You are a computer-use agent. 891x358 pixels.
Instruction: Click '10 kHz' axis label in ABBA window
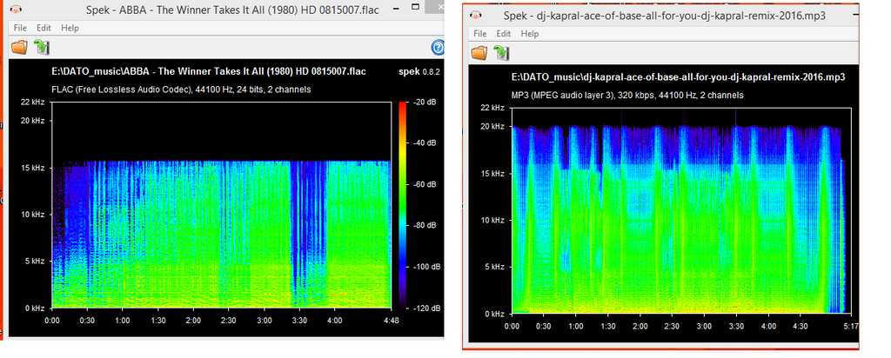coord(34,215)
